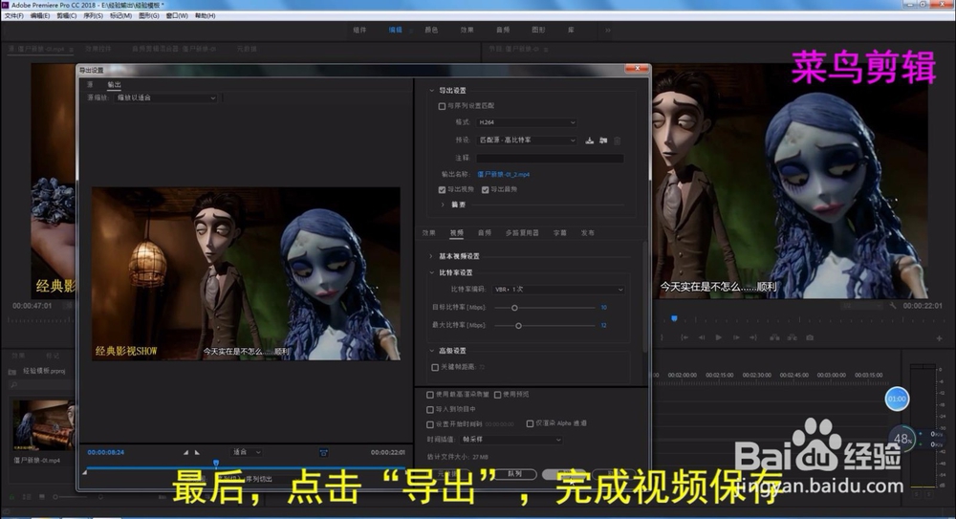Click the Extract icon in Program monitor
The width and height of the screenshot is (956, 519).
pyautogui.click(x=792, y=337)
